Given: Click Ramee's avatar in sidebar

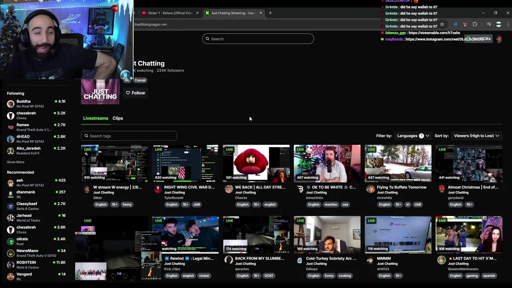Looking at the screenshot, I should (x=11, y=127).
